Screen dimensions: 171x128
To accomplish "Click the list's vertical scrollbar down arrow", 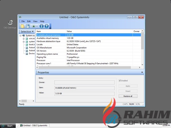I will click(142, 65).
